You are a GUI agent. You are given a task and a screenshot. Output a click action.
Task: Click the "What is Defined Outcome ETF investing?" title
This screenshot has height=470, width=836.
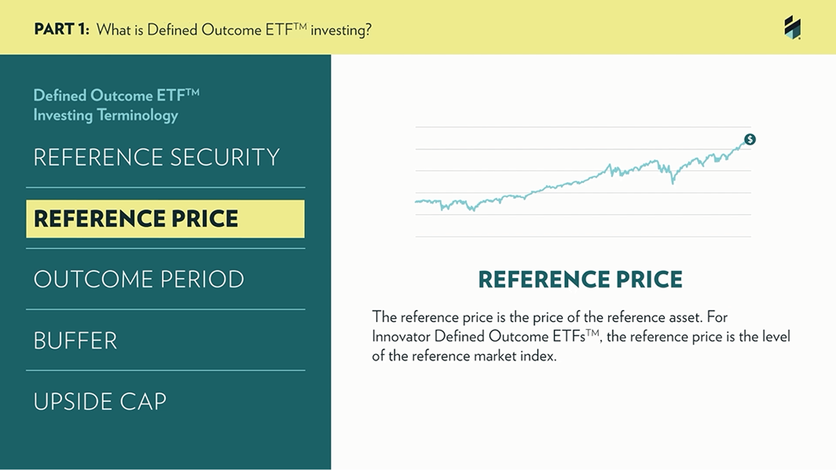point(234,30)
